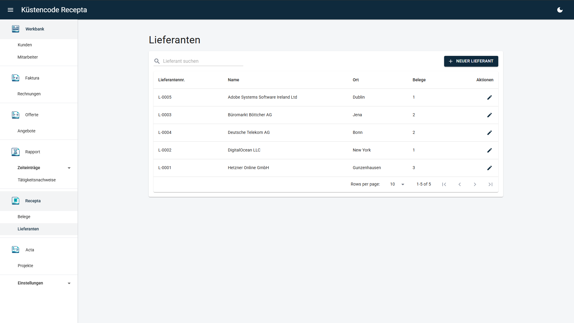Open the hamburger navigation menu

point(10,10)
